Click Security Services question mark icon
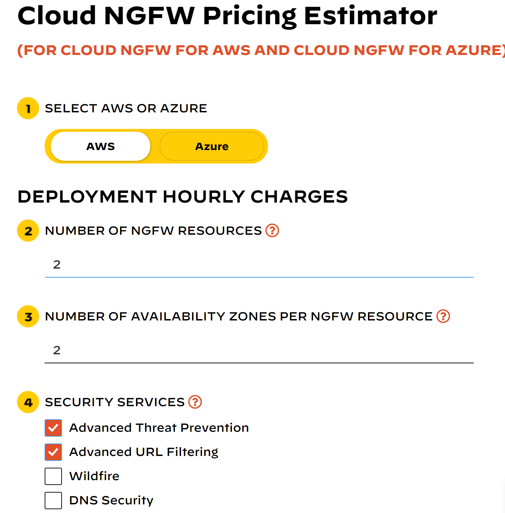This screenshot has width=505, height=513. pos(195,402)
